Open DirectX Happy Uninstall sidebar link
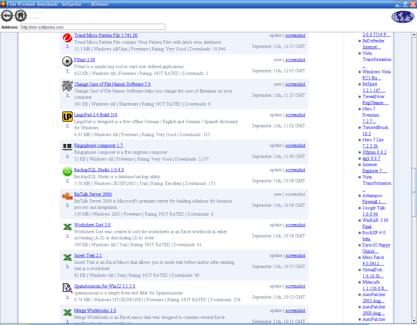 coord(376,248)
